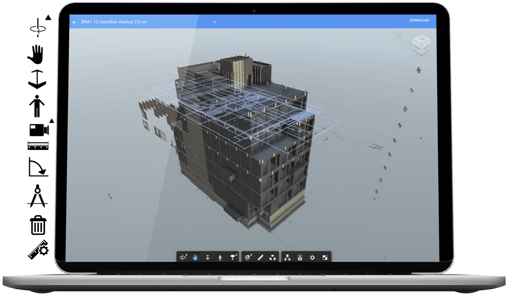Select the Measure ruler tool
This screenshot has width=509, height=296.
point(260,258)
